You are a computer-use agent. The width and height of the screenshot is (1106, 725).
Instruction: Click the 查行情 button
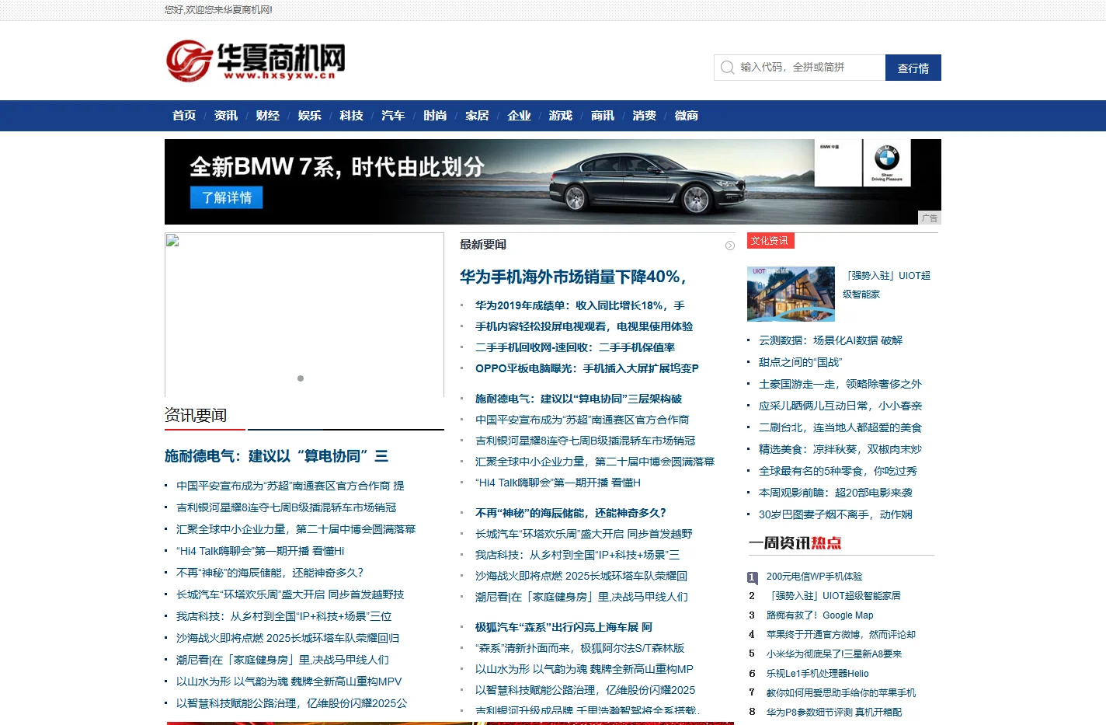(913, 68)
